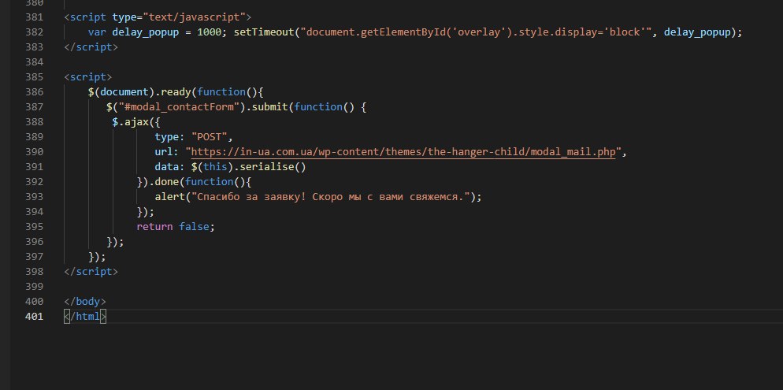Click the "text/javascript" attribute value
Screen dimensions: 783x390
(x=195, y=17)
